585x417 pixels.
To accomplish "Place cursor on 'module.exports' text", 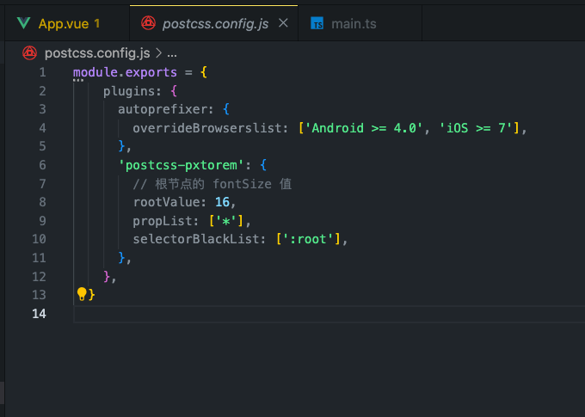I will tap(125, 72).
